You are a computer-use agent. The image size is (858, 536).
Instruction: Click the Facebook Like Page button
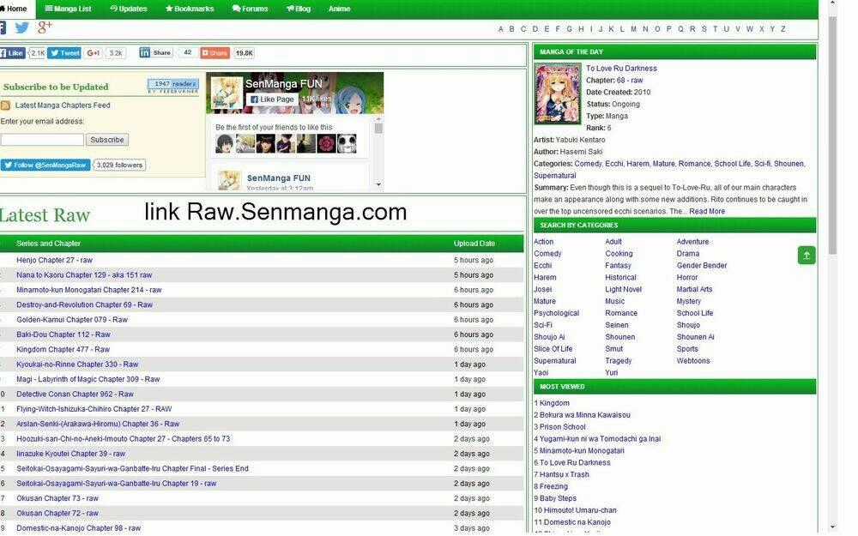(x=272, y=99)
